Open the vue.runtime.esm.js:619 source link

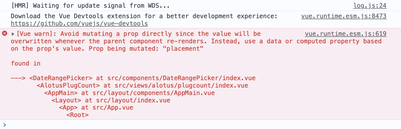tap(345, 34)
